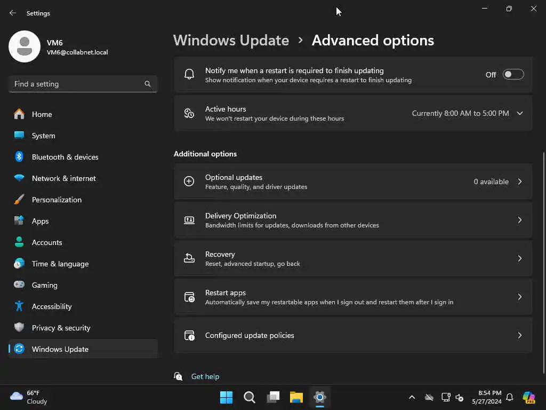Select Bluetooth & devices in sidebar
Image resolution: width=546 pixels, height=410 pixels.
tap(83, 157)
